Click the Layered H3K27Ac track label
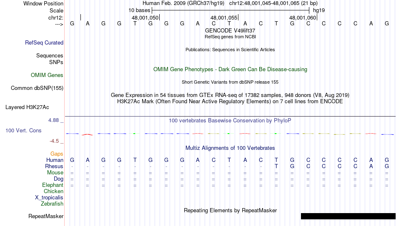Image resolution: width=396 pixels, height=226 pixels. click(x=27, y=107)
